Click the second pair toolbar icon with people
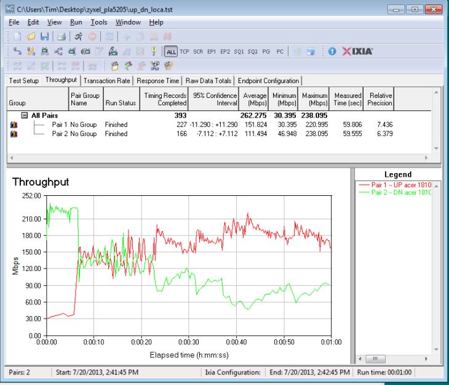This screenshot has height=385, width=449. [x=31, y=51]
